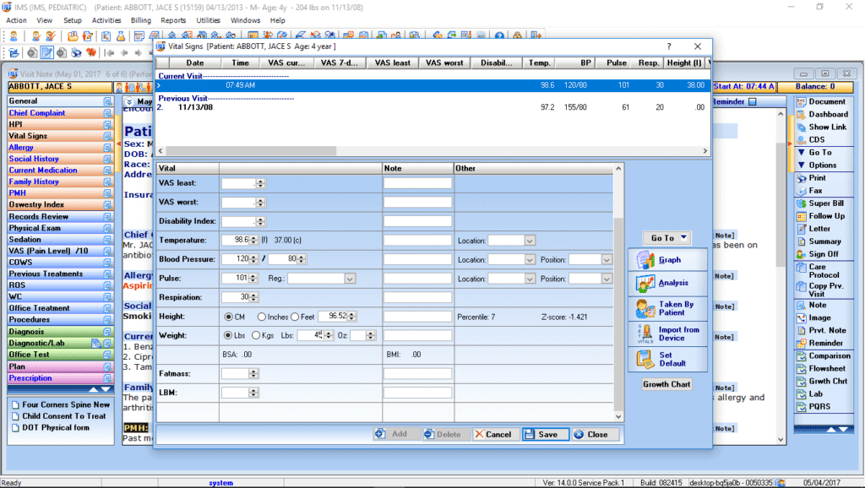Select Feet height unit
The image size is (865, 488).
click(x=295, y=317)
